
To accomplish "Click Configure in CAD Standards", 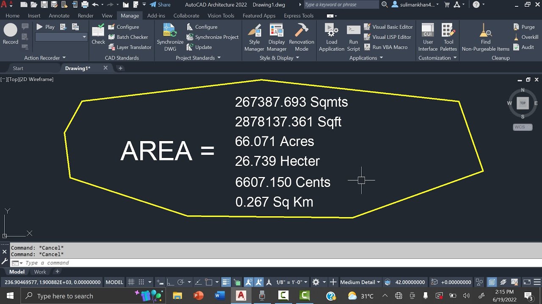I will [124, 27].
